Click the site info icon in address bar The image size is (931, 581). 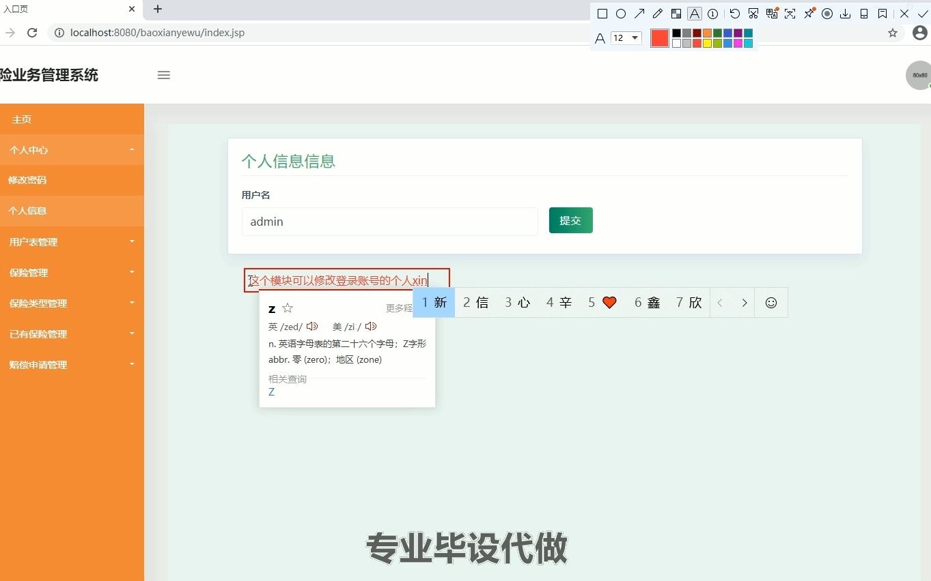pos(59,33)
